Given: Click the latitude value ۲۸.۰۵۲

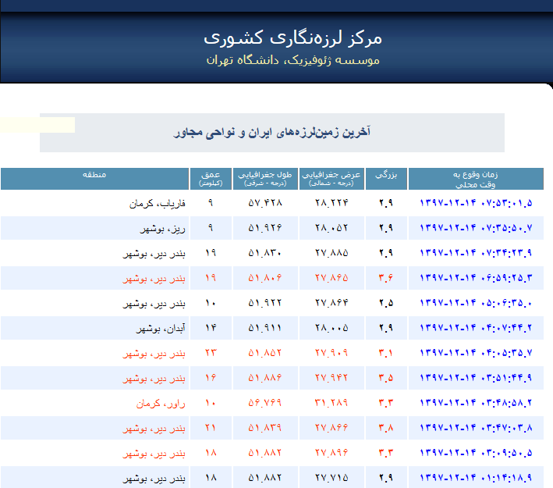Looking at the screenshot, I should [x=331, y=228].
